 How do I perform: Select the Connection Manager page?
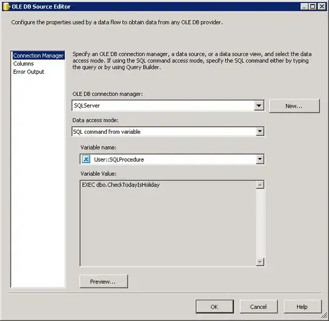(38, 55)
